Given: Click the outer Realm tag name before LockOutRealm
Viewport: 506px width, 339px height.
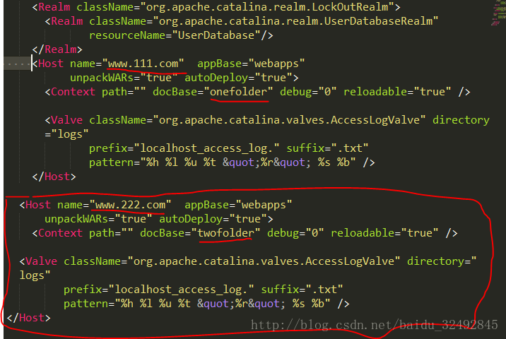Looking at the screenshot, I should pos(54,7).
